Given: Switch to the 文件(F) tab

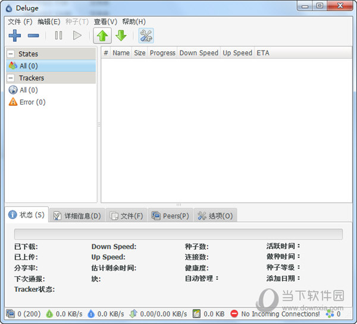Looking at the screenshot, I should [127, 215].
